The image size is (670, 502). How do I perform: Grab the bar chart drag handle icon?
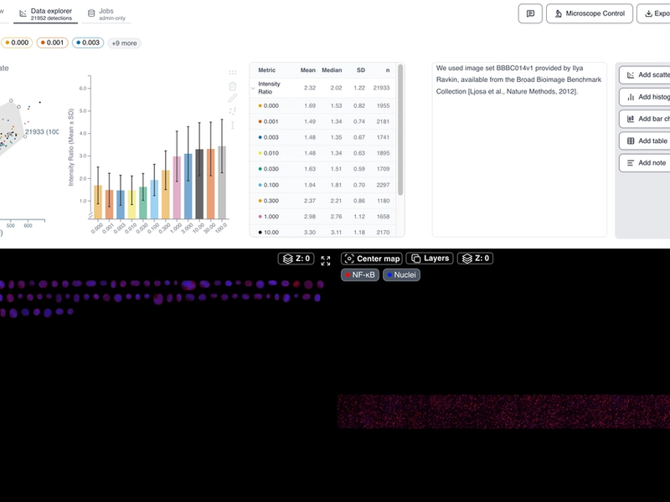pos(233,73)
